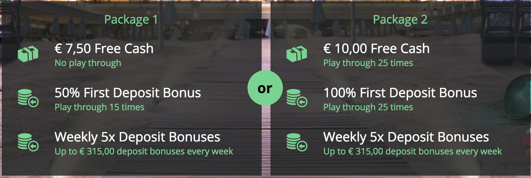Screen dimensions: 531x178
Task: Click the coin stack icon beside 50% First Deposit Bonus
Action: pyautogui.click(x=28, y=98)
